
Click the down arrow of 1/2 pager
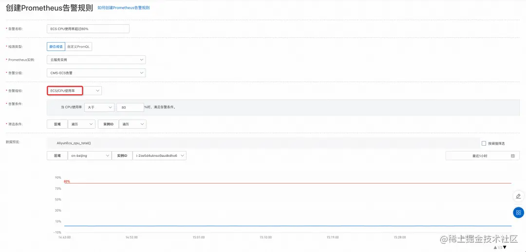(505, 247)
